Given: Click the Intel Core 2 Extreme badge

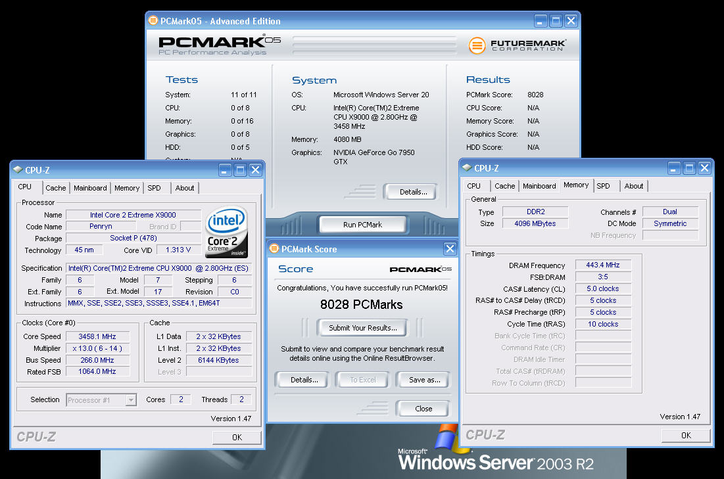Looking at the screenshot, I should (x=226, y=232).
